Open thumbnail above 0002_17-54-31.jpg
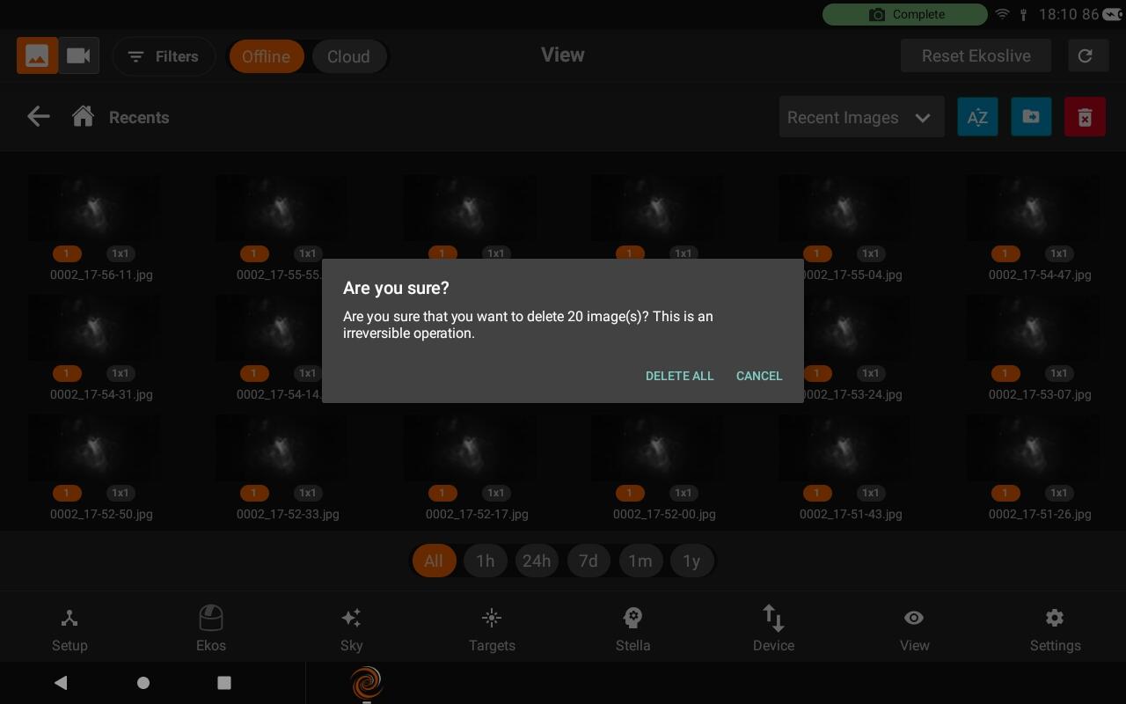Viewport: 1126px width, 704px height. (93, 327)
